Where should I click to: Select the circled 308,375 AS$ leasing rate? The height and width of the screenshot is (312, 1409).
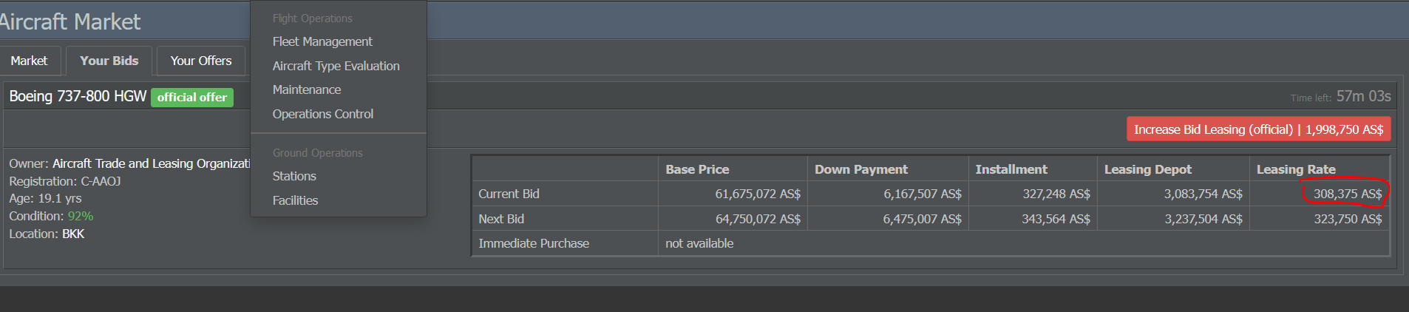pos(1348,194)
